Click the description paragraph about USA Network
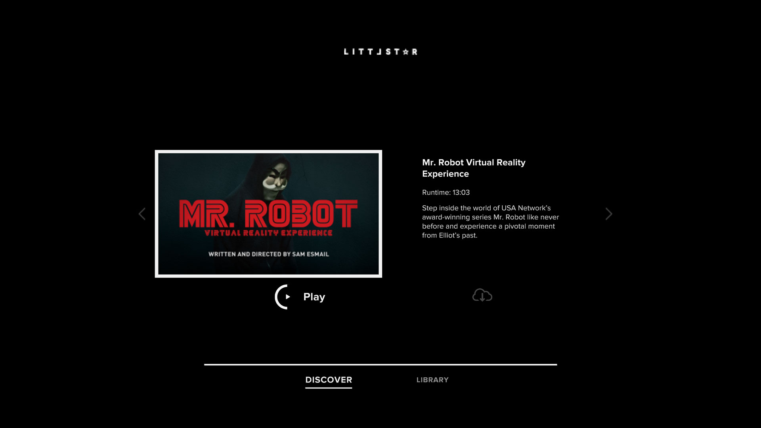This screenshot has width=761, height=428. 491,222
